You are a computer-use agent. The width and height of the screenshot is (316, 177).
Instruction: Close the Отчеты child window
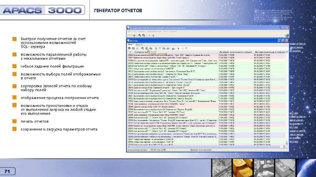click(287, 41)
